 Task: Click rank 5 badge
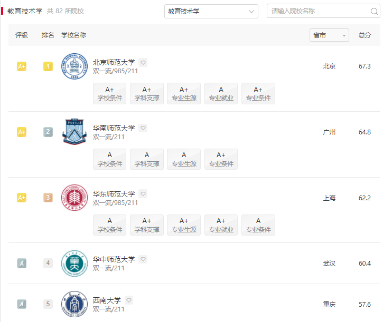pos(48,304)
